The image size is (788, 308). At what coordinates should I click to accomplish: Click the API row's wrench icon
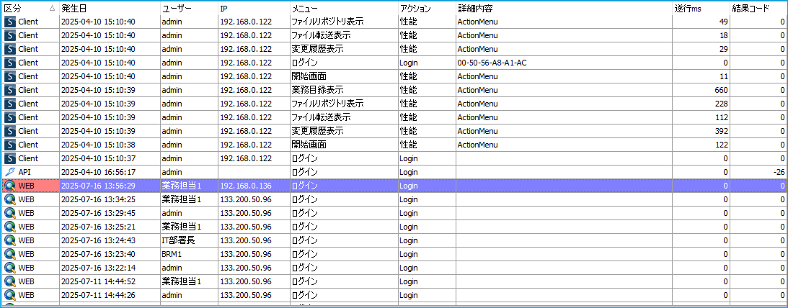pyautogui.click(x=9, y=172)
